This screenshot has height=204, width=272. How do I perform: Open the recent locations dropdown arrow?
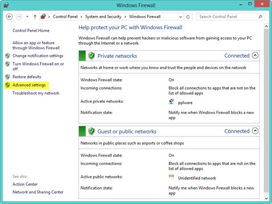click(x=27, y=17)
